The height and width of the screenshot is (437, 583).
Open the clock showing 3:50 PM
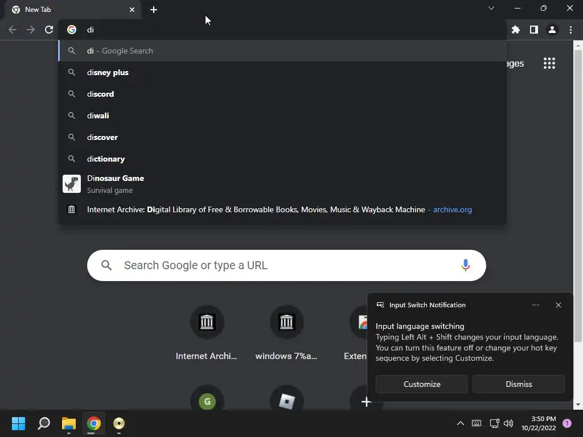pyautogui.click(x=539, y=423)
